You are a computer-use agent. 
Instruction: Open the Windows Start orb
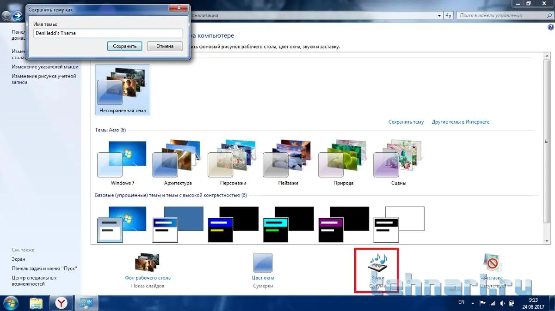point(10,303)
